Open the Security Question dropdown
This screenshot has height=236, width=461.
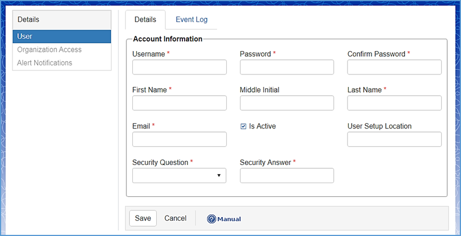coord(179,176)
